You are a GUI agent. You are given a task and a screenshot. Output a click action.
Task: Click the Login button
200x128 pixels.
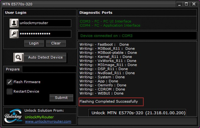(x=34, y=43)
